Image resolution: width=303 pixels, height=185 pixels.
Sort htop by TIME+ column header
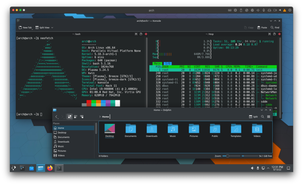[249, 67]
